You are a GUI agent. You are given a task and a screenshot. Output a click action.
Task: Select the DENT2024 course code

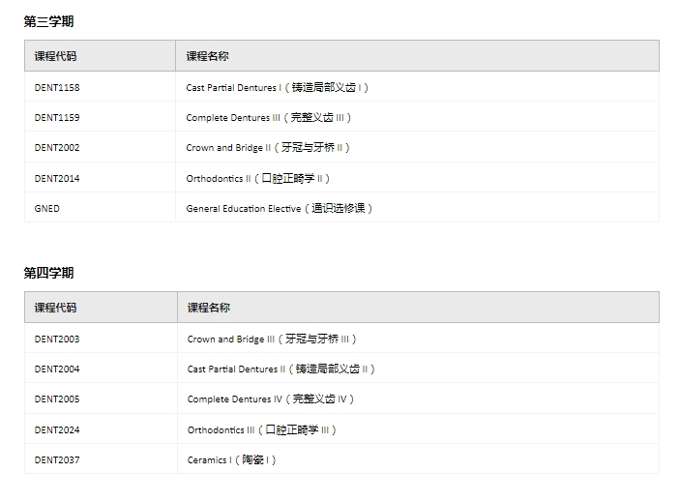[x=57, y=429]
